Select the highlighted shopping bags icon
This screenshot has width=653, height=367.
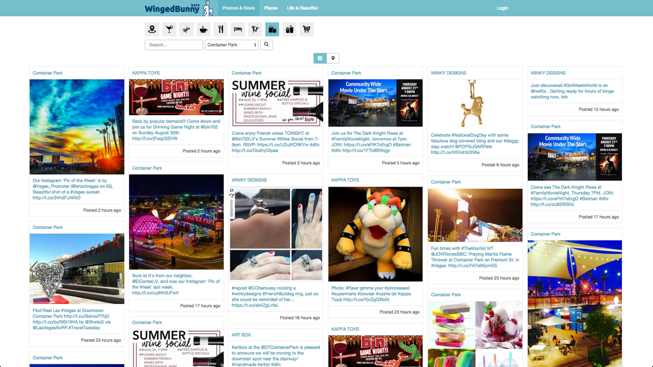[x=272, y=29]
